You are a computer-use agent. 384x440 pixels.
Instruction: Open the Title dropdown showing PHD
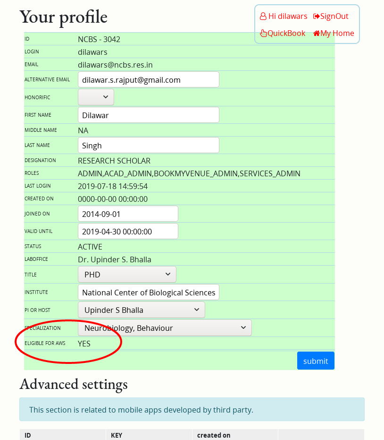[127, 275]
